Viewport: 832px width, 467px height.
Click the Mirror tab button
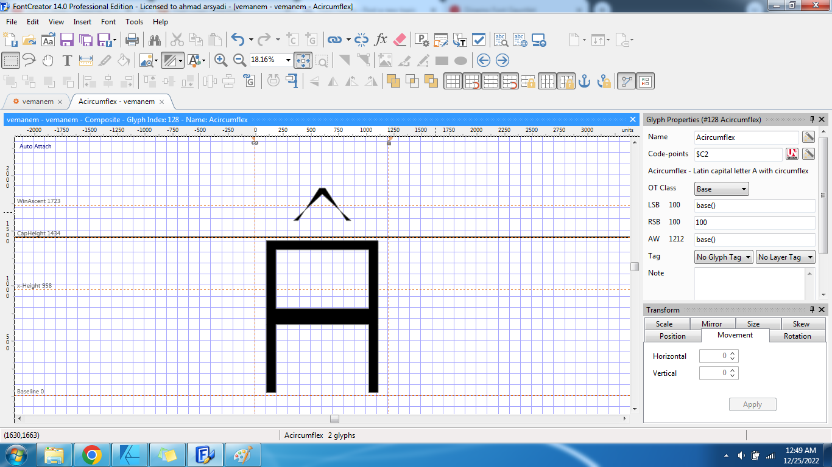[x=711, y=323]
